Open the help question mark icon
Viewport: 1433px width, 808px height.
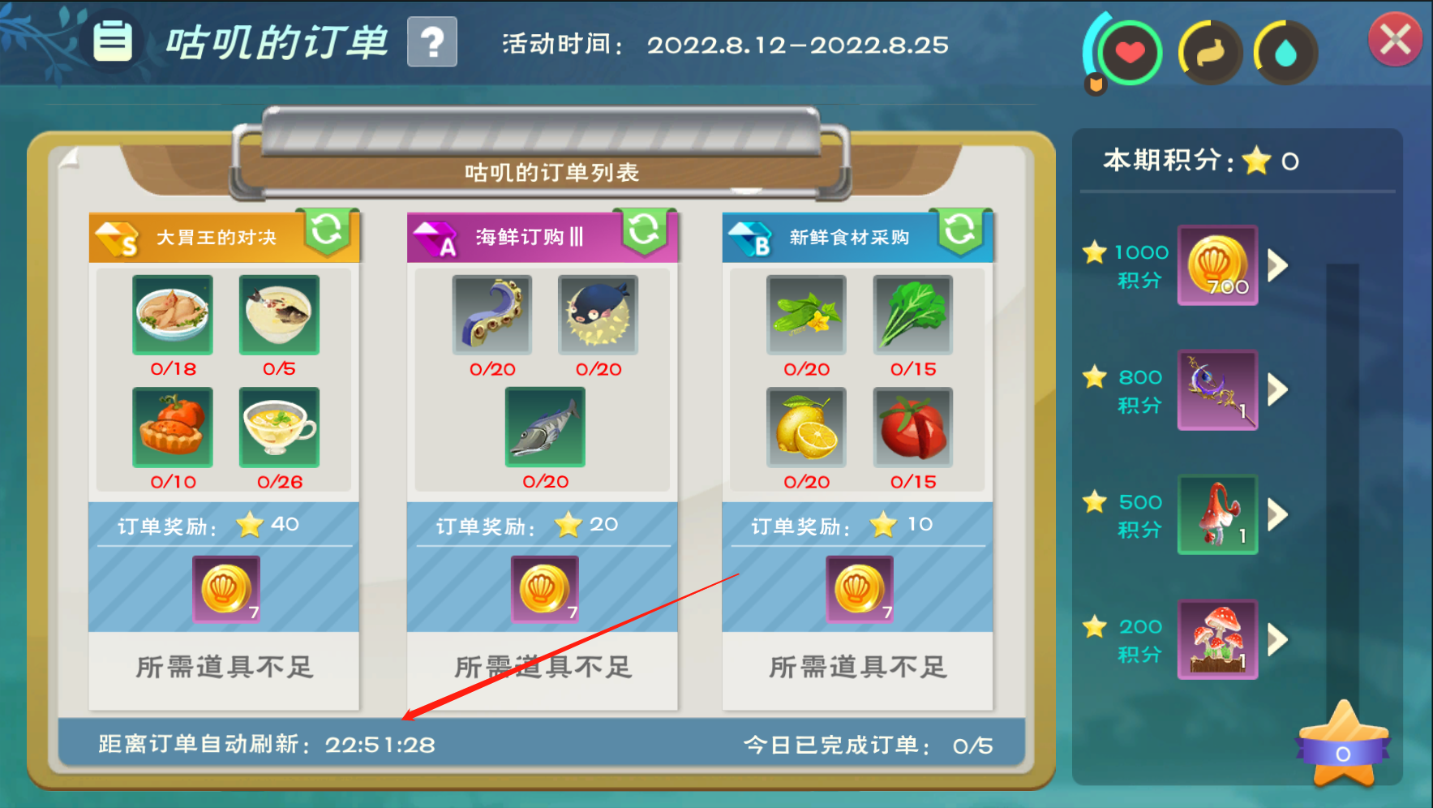[x=432, y=41]
